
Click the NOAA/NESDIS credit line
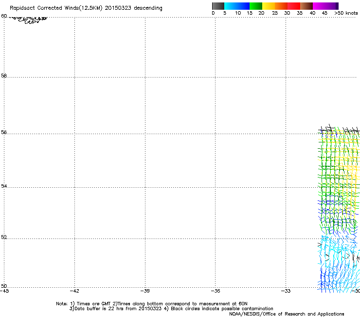point(287,314)
